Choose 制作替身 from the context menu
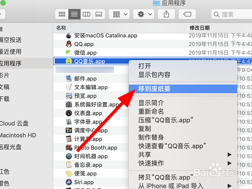 (x=183, y=137)
